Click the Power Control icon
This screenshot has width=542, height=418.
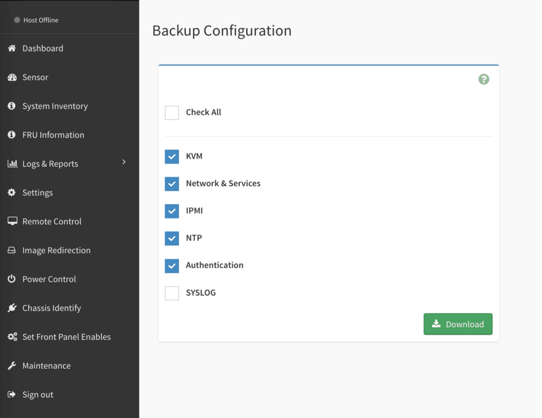click(12, 279)
